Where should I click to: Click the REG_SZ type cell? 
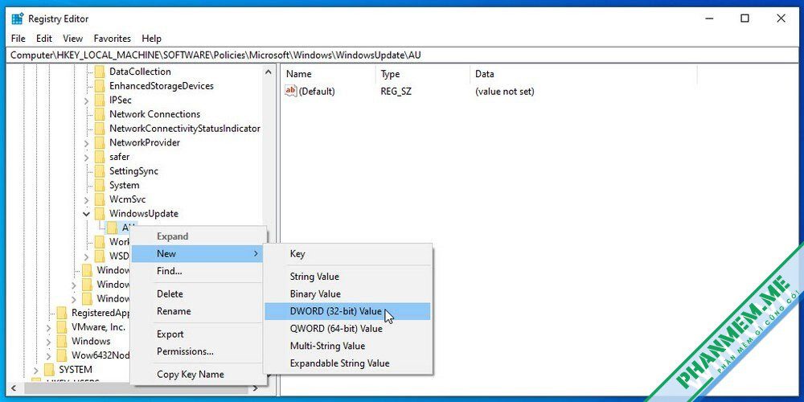(x=396, y=92)
